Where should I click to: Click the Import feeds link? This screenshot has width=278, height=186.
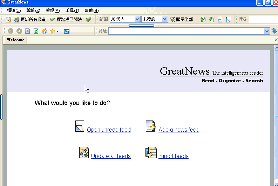(174, 156)
